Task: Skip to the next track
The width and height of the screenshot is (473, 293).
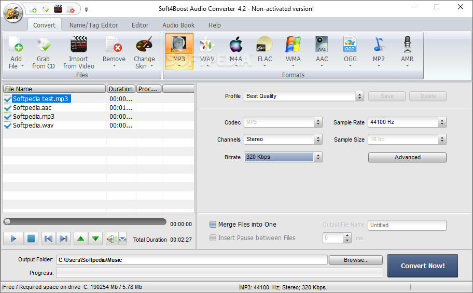Action: point(63,239)
